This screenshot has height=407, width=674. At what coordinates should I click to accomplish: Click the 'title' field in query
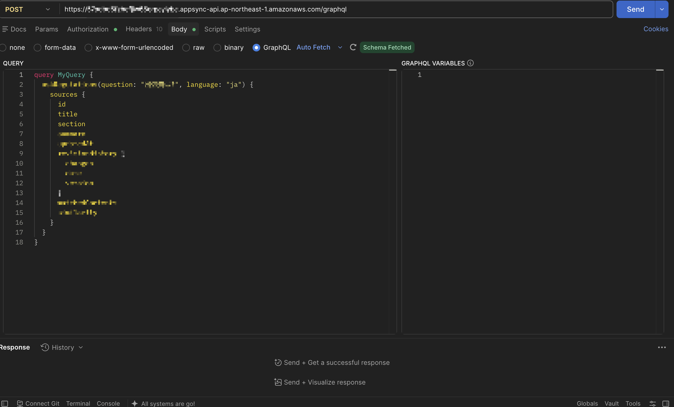click(68, 114)
